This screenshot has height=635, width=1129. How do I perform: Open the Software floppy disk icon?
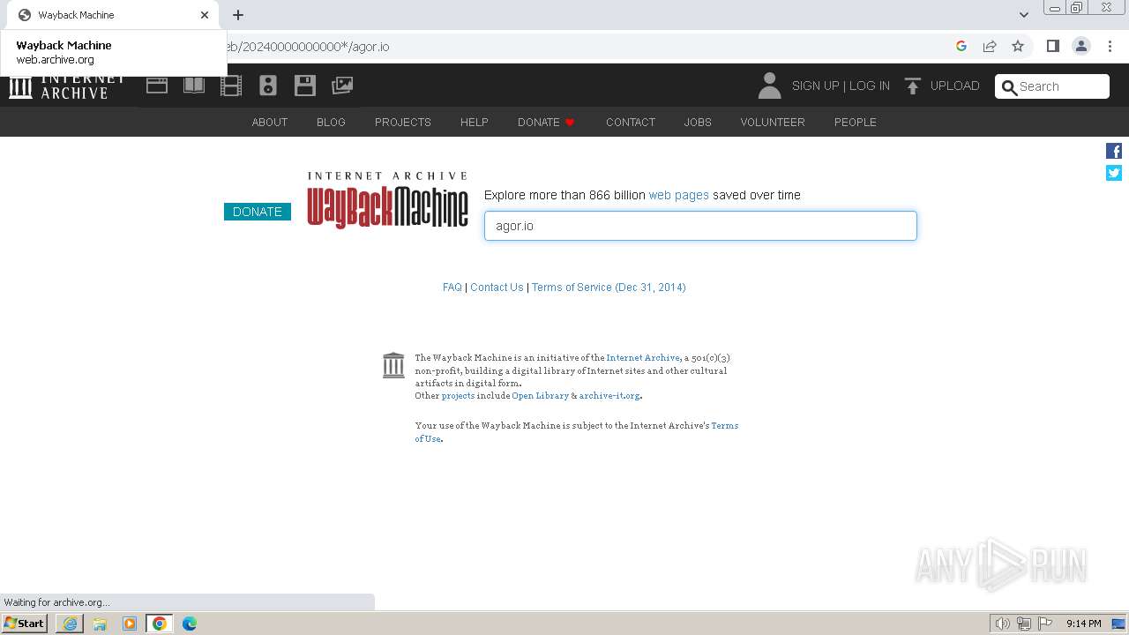coord(305,86)
